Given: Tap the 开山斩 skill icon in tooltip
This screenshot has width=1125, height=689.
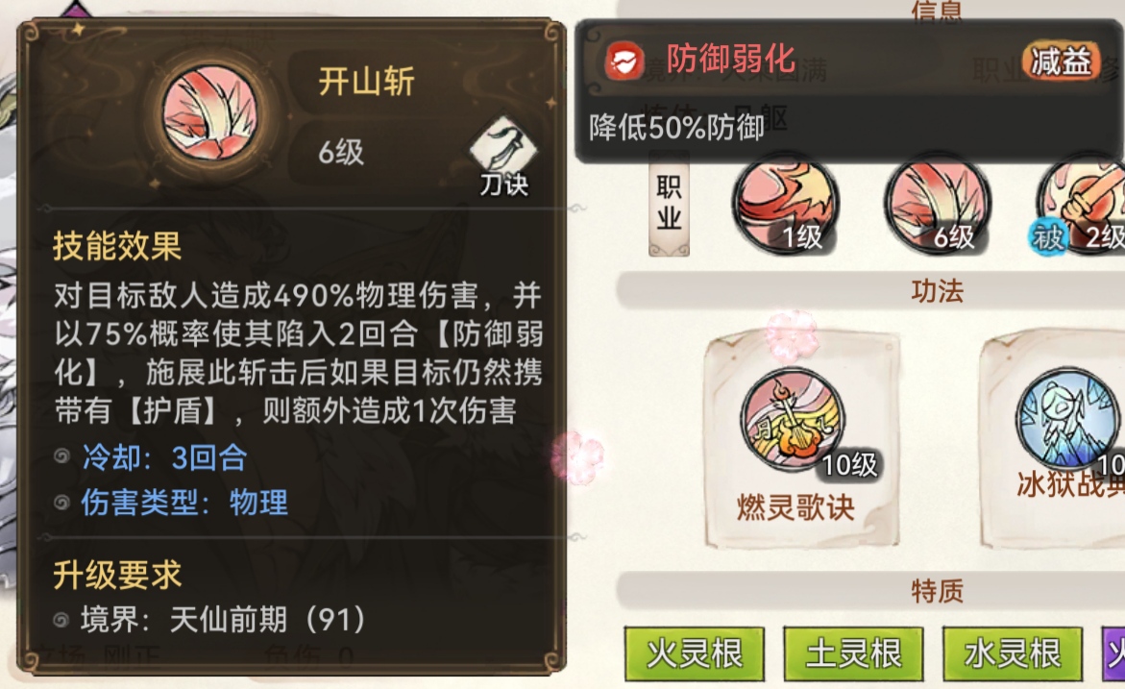Looking at the screenshot, I should 211,112.
